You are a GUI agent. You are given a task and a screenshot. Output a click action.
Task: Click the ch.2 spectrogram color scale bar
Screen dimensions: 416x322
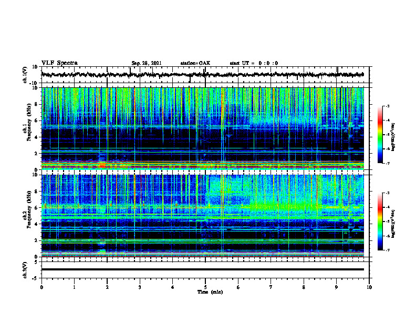pyautogui.click(x=380, y=222)
